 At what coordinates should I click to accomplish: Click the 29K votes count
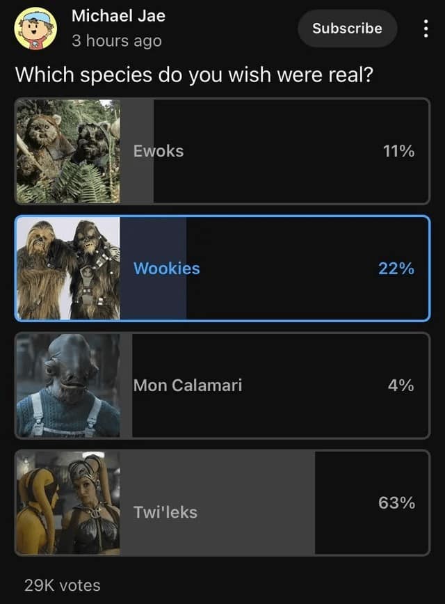pyautogui.click(x=62, y=585)
